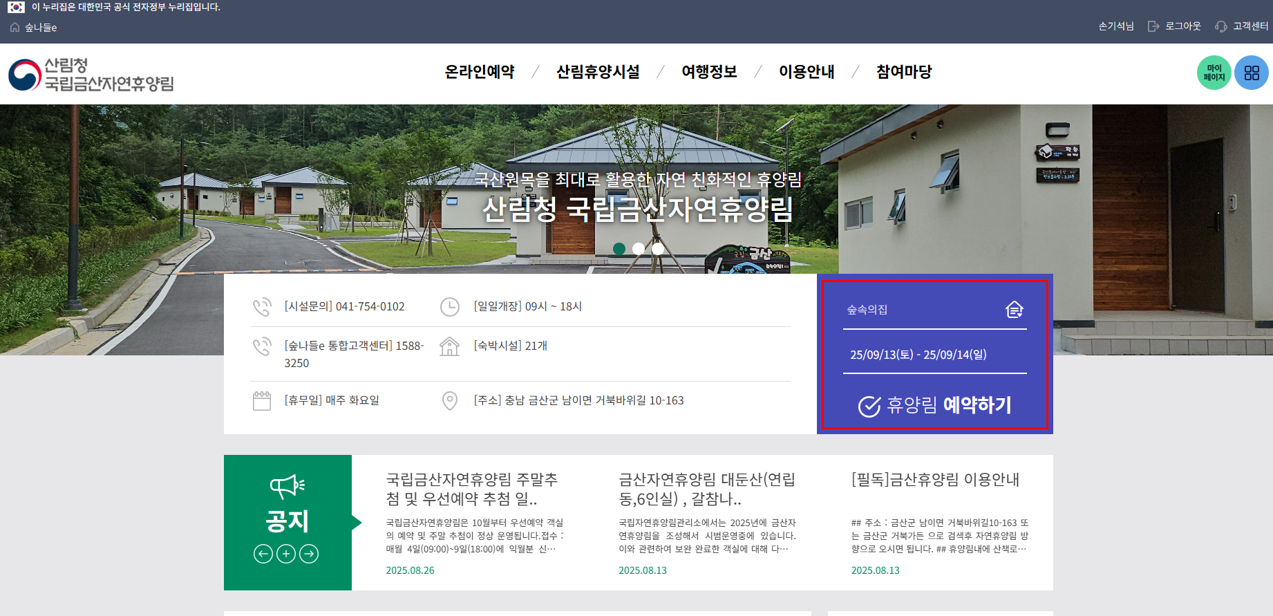The width and height of the screenshot is (1273, 616).
Task: Click the calendar icon beside 휴무일
Action: [x=262, y=401]
